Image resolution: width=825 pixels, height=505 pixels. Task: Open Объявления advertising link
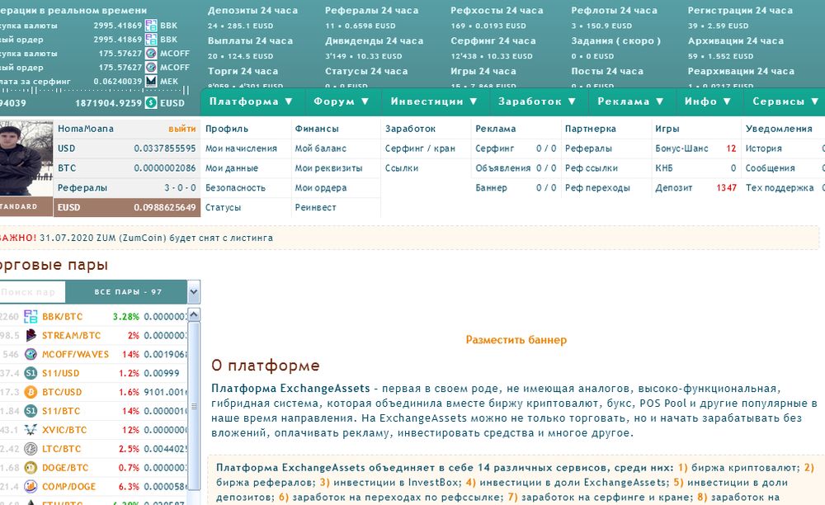pos(503,168)
